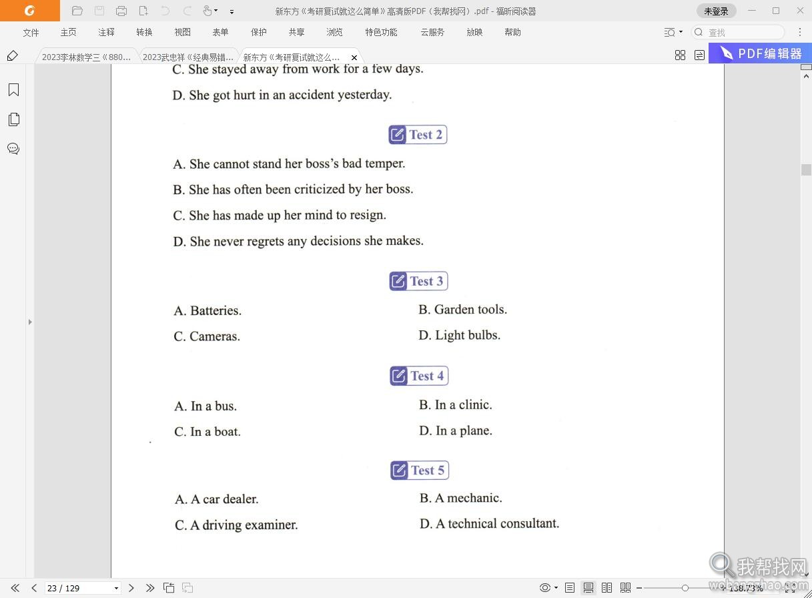Viewport: 812px width, 598px height.
Task: Open the 视图 tab
Action: pyautogui.click(x=182, y=32)
